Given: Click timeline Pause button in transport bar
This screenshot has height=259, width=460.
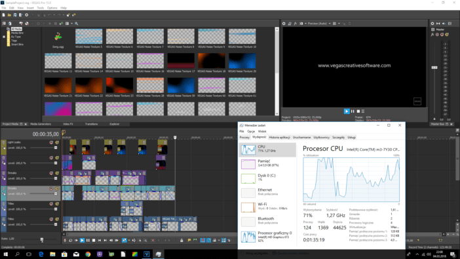Looking at the screenshot, I should coord(88,240).
